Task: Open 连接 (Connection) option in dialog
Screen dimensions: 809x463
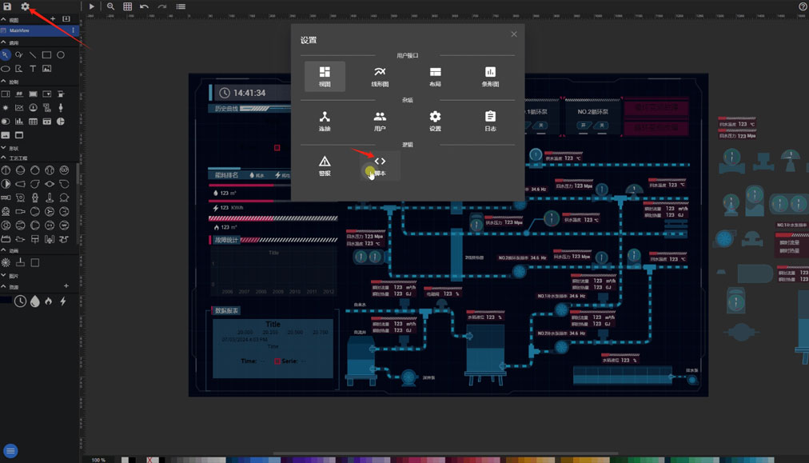Action: click(325, 122)
